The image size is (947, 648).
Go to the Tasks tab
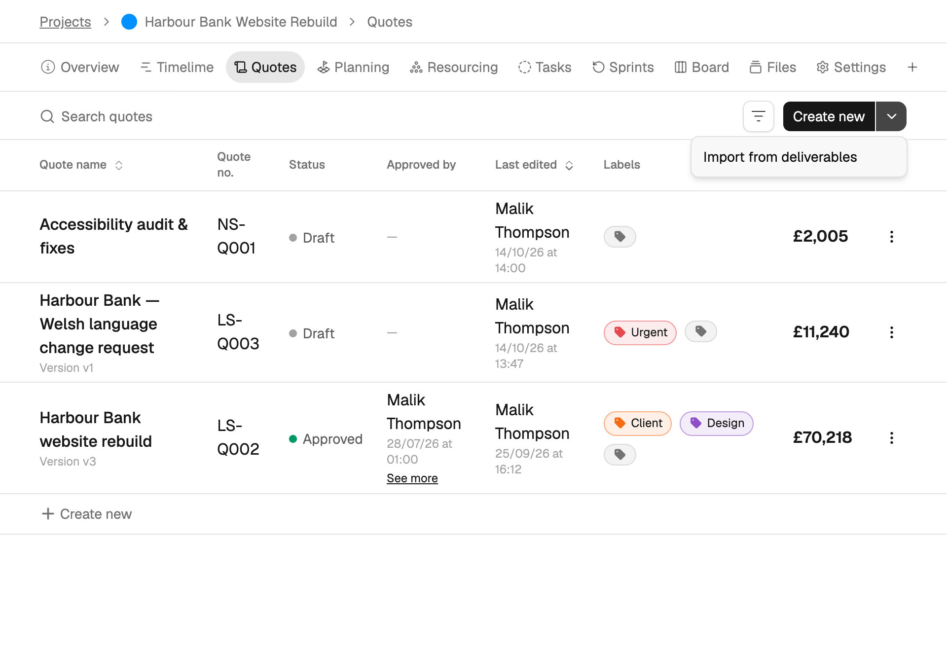pos(545,67)
